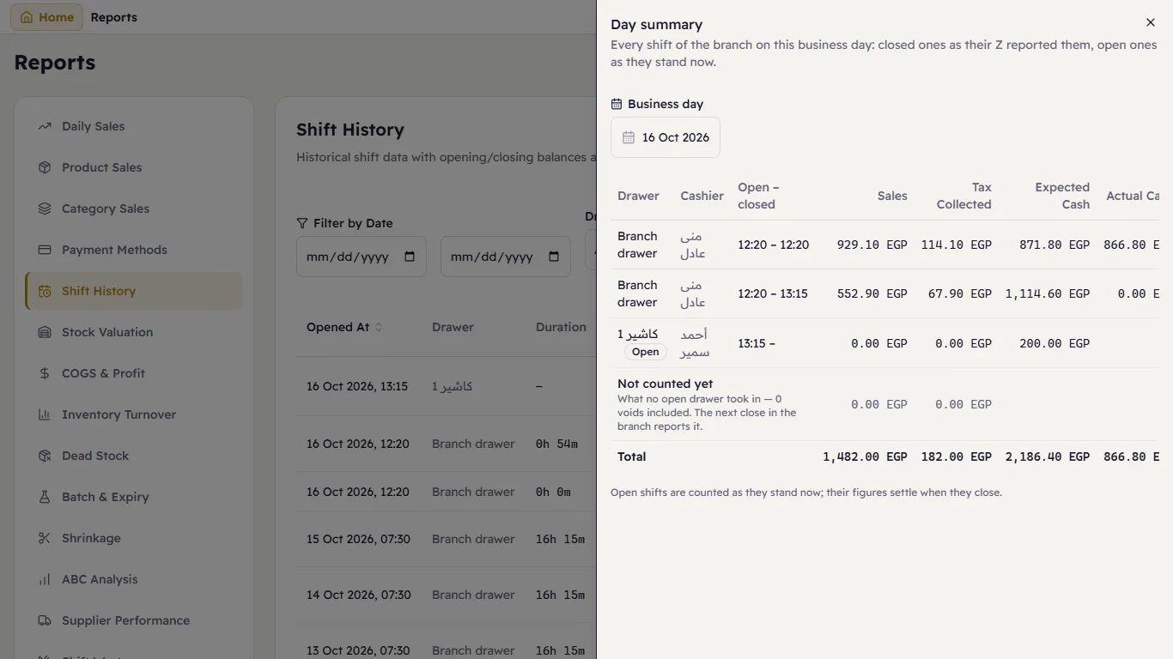
Task: Click the second date filter input
Action: pyautogui.click(x=506, y=257)
